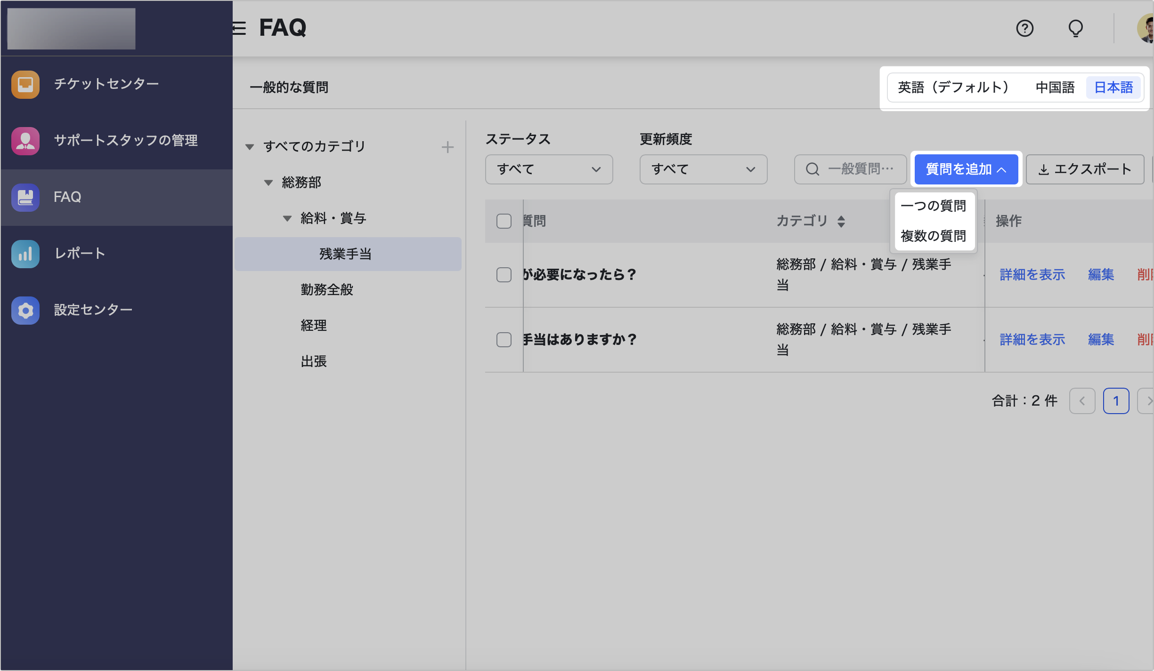Open the user avatar menu
The image size is (1154, 671).
point(1146,28)
